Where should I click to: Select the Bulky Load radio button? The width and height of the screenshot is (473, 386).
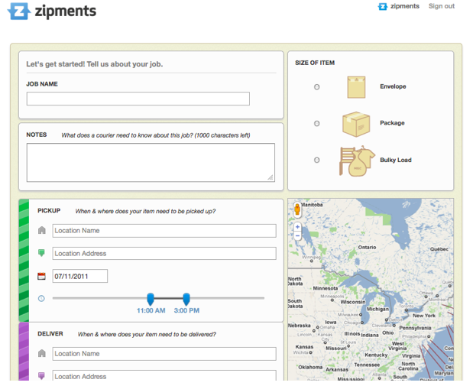pyautogui.click(x=317, y=160)
